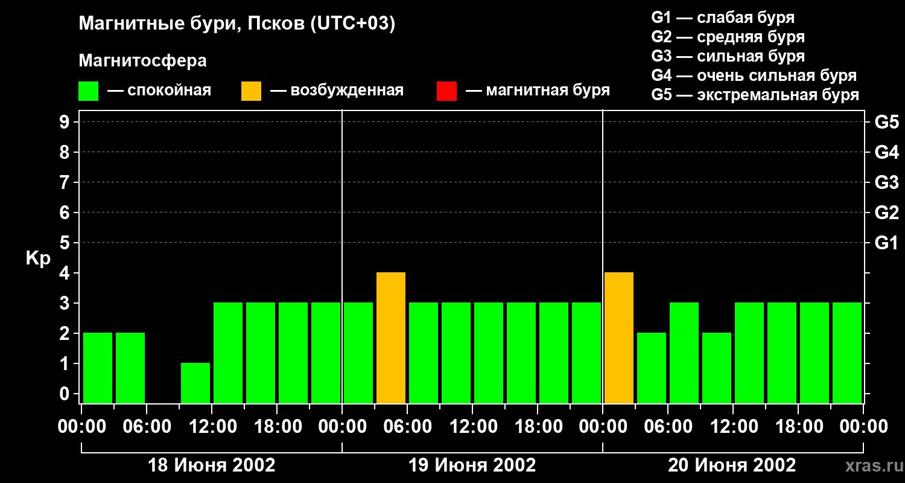Click the 09:00–12:00 Kp 2 bar on 20 June
Image resolution: width=905 pixels, height=483 pixels.
pos(717,368)
